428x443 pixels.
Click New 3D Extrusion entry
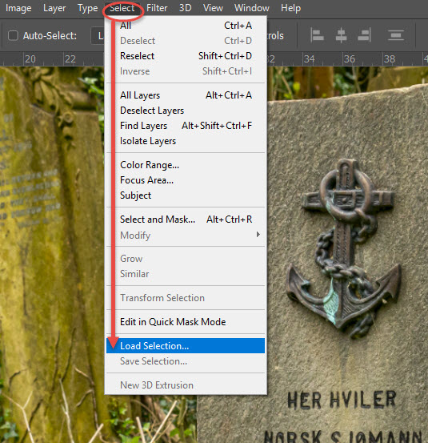click(x=186, y=385)
